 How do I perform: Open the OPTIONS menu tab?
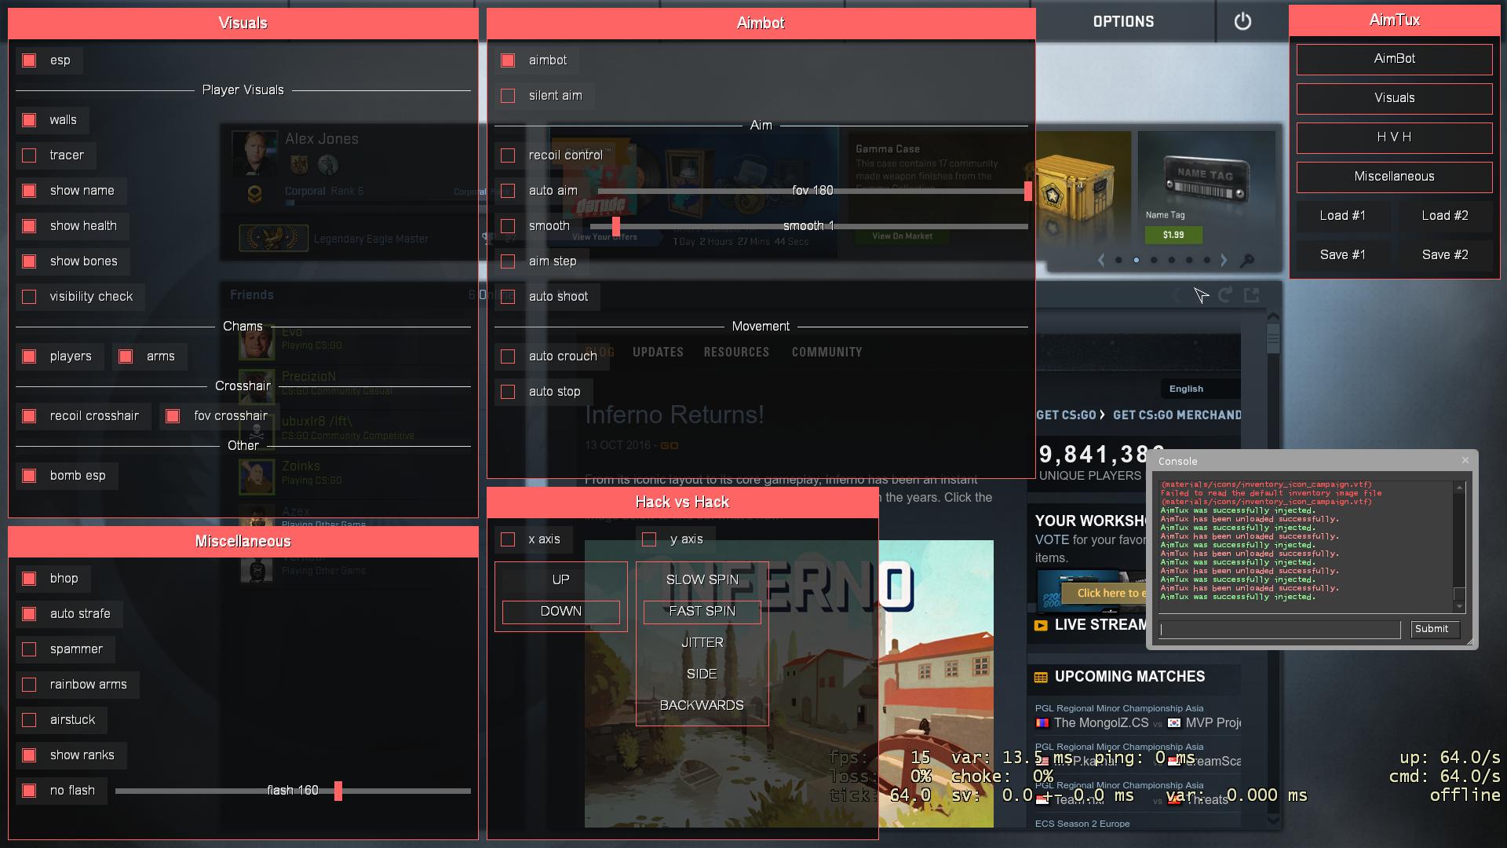pos(1123,22)
